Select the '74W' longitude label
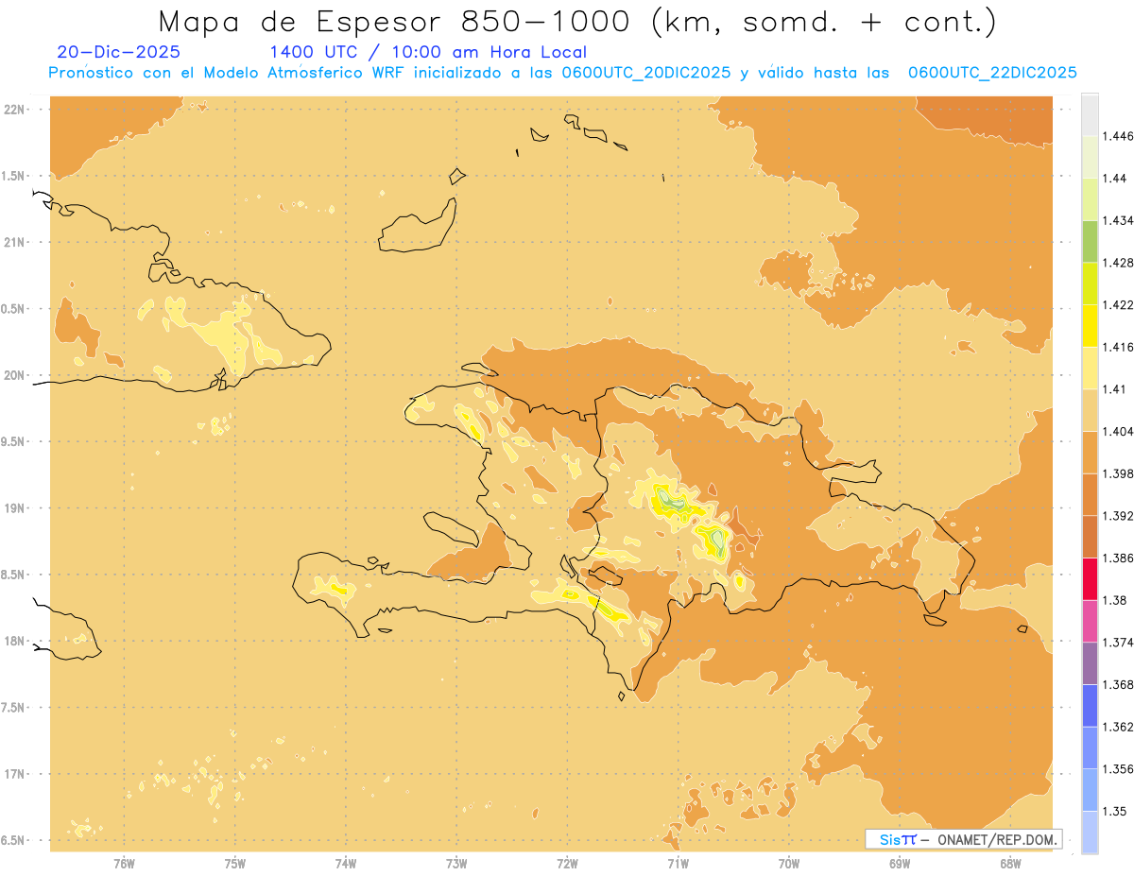 (346, 865)
